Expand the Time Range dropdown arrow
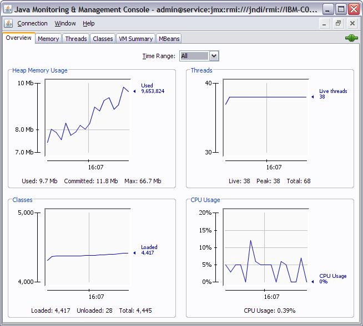Screen dimensions: 363x326 pos(214,56)
